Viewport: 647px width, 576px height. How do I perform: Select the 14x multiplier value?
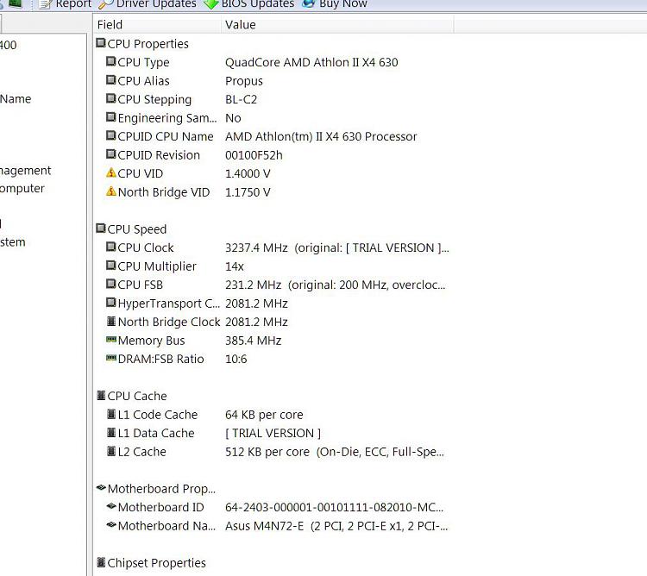[x=235, y=266]
